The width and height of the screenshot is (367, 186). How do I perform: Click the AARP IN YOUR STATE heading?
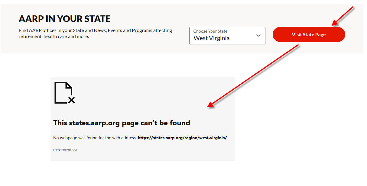pos(64,19)
